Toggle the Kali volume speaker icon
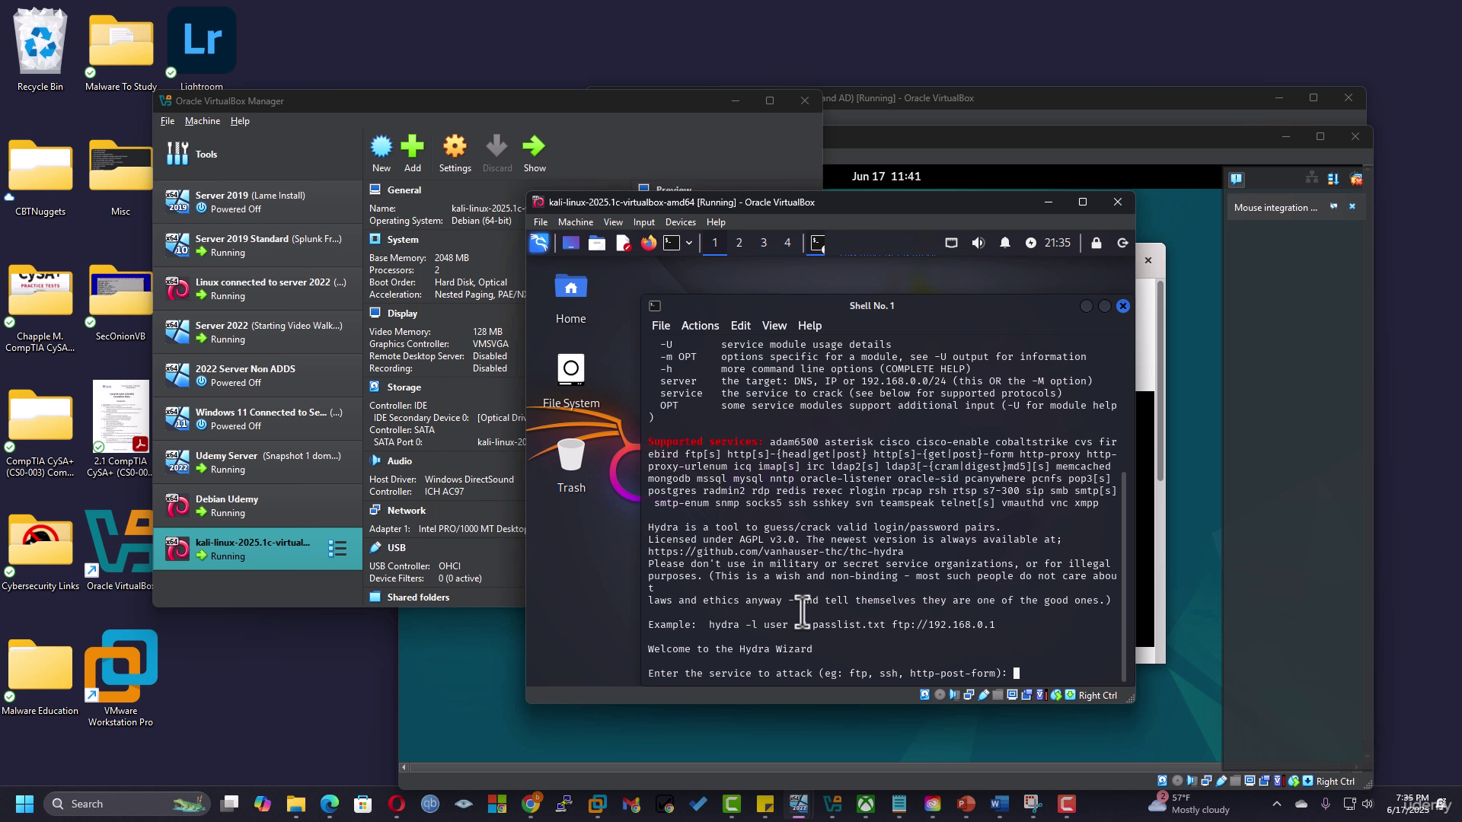This screenshot has width=1462, height=822. (x=978, y=243)
